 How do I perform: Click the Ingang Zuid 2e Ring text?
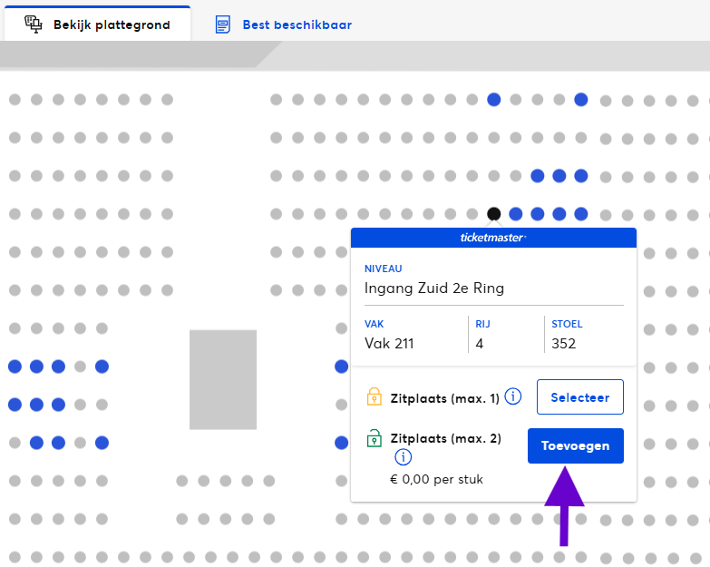(x=434, y=288)
